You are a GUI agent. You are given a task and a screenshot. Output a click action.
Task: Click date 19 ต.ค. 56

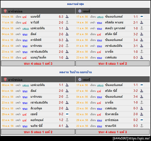tap(8, 126)
